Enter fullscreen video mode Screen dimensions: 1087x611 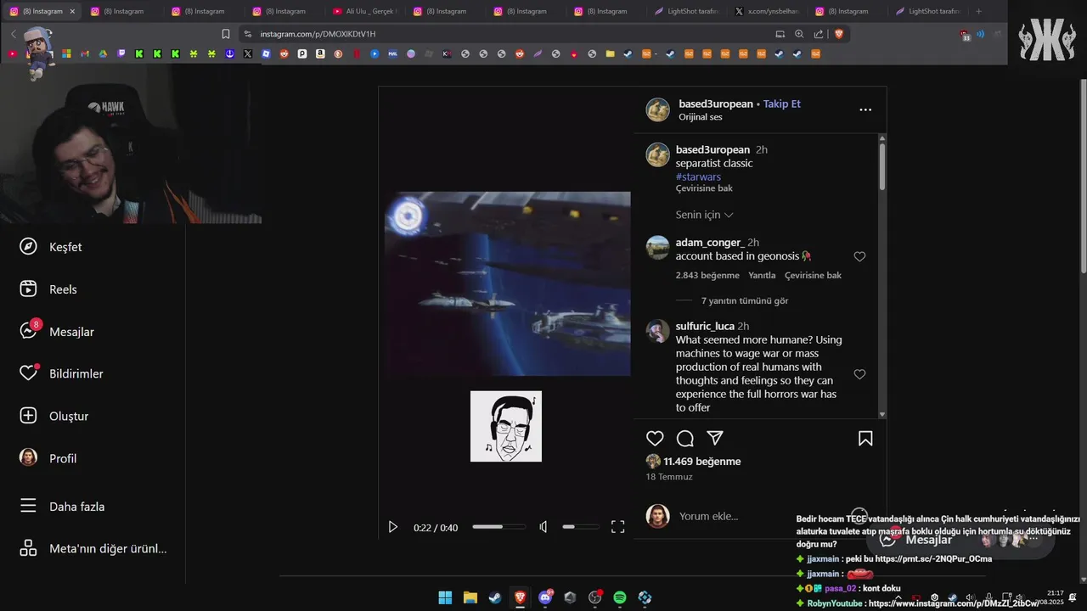(618, 527)
